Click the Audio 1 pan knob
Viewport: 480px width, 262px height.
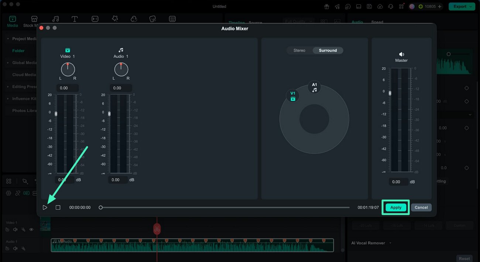[121, 69]
